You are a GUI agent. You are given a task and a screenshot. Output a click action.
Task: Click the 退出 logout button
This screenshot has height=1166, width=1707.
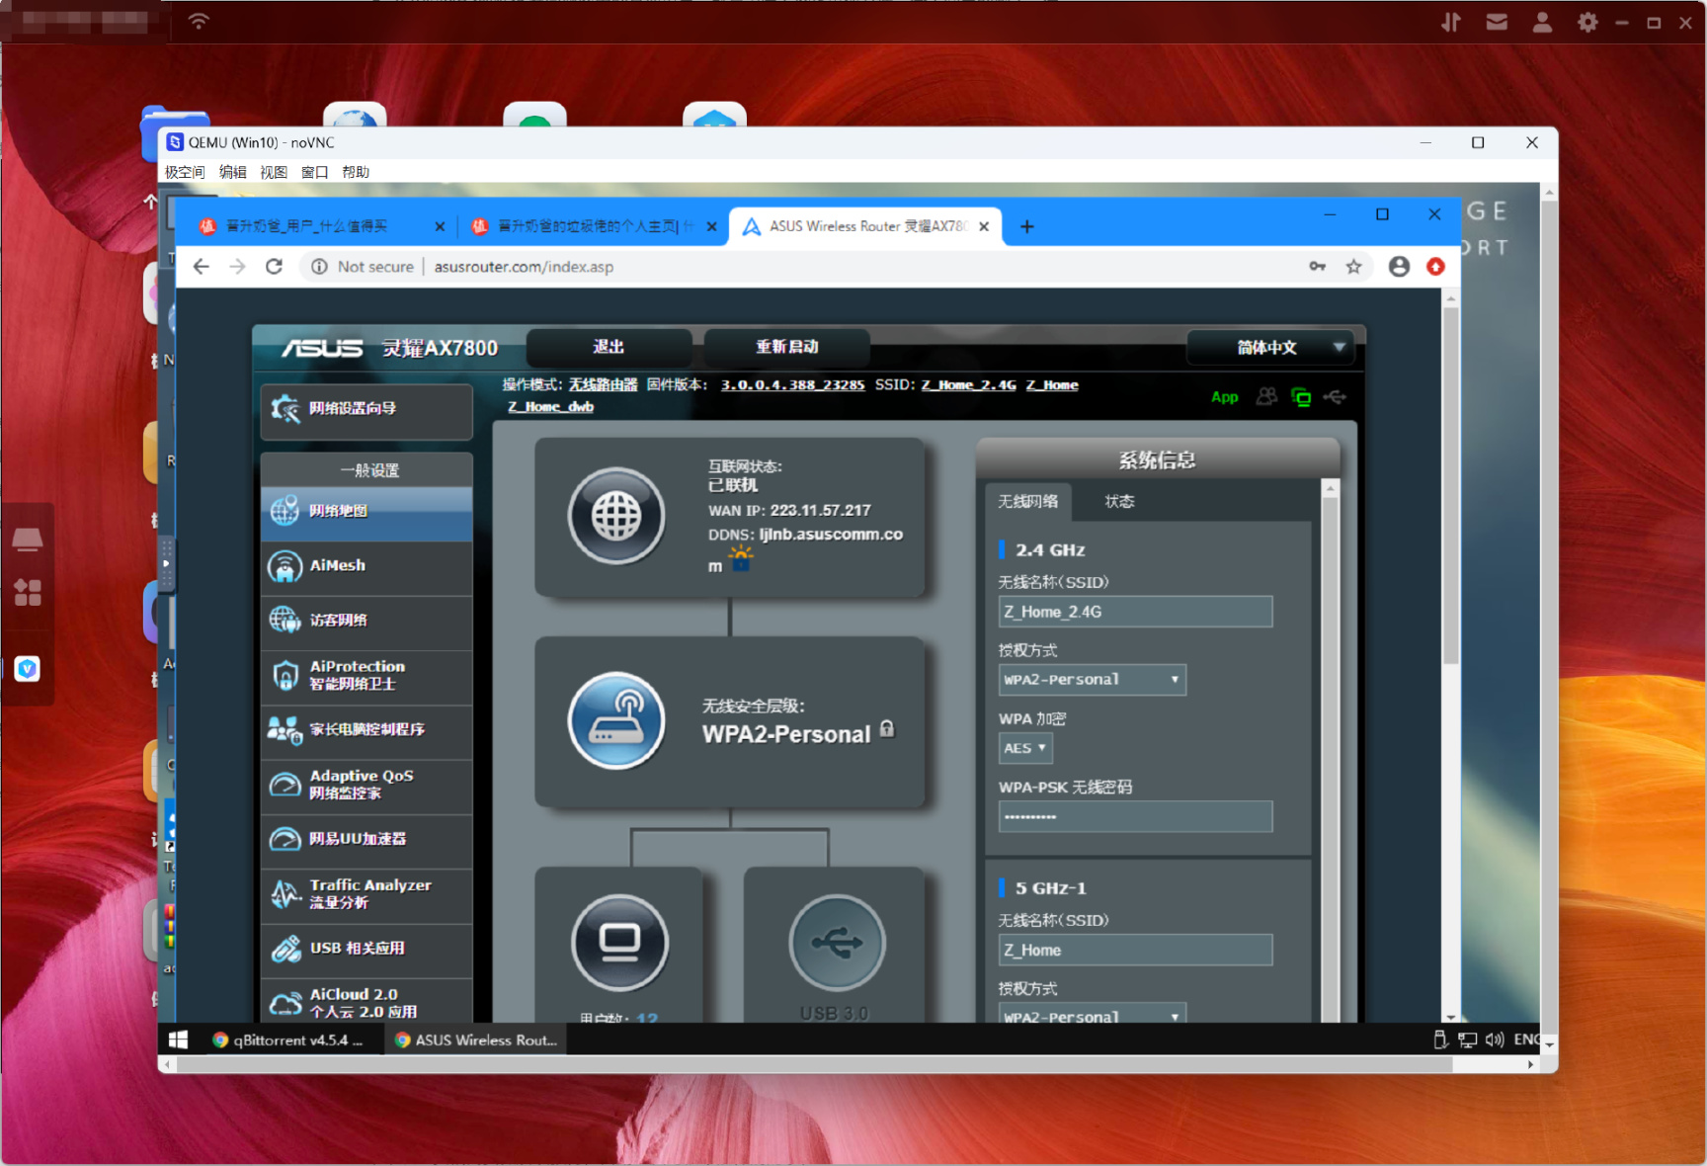pos(609,347)
